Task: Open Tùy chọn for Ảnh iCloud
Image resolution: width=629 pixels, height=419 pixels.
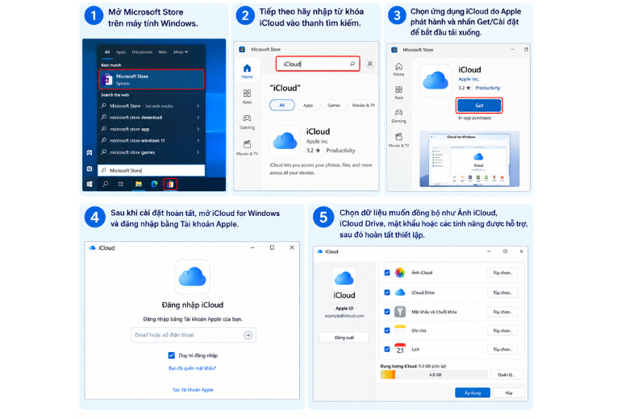Action: point(502,272)
